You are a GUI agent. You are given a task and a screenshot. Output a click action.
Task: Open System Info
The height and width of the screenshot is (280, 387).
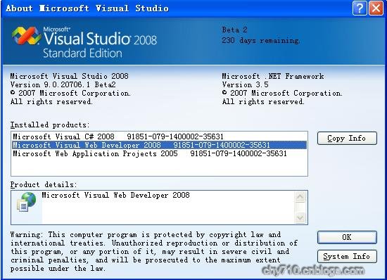point(347,257)
